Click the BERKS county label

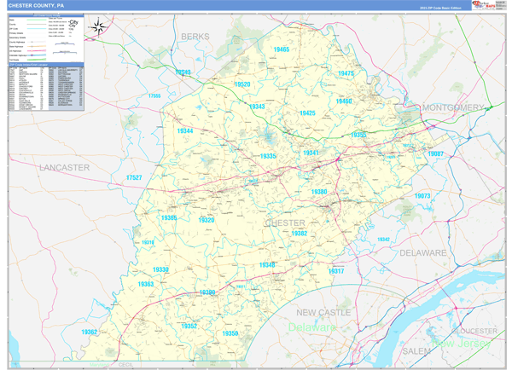point(196,37)
